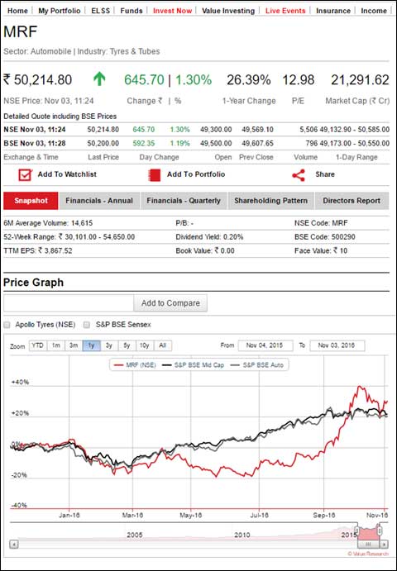
Task: Click the Add to Compare button
Action: pyautogui.click(x=170, y=303)
